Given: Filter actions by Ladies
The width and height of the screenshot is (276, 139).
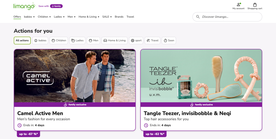Looking at the screenshot, I should [77, 41].
